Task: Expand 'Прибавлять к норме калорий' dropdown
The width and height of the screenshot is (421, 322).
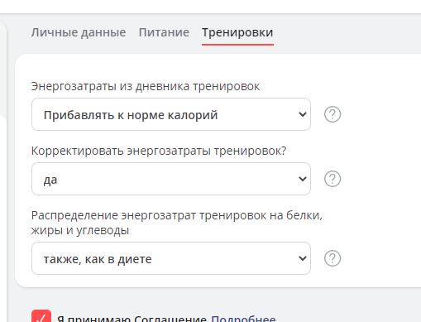Action: 171,114
